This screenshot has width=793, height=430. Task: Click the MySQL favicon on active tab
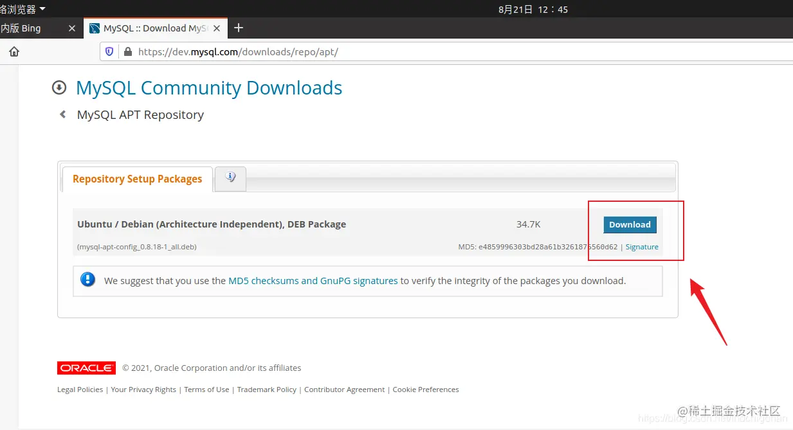pyautogui.click(x=95, y=28)
